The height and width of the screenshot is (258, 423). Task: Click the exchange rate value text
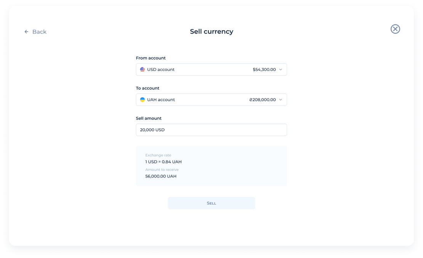[x=163, y=162]
